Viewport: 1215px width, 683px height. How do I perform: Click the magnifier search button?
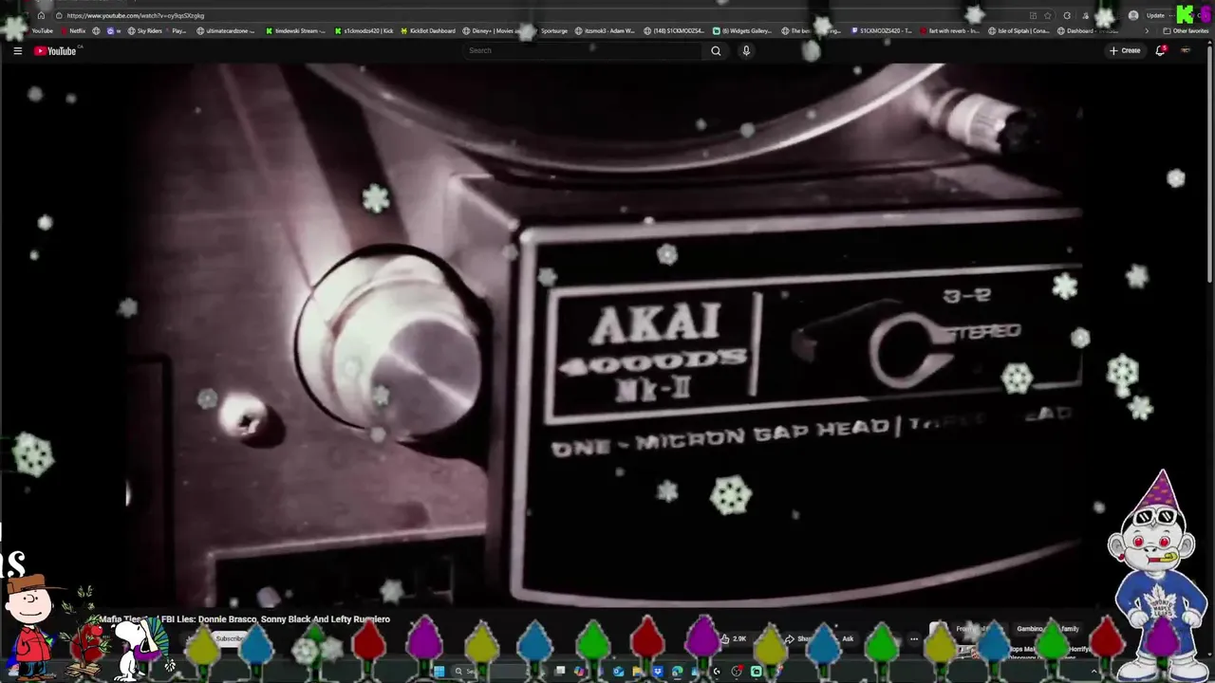[x=716, y=50]
